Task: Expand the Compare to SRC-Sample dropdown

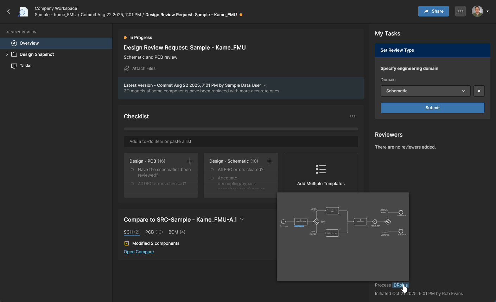Action: point(242,219)
